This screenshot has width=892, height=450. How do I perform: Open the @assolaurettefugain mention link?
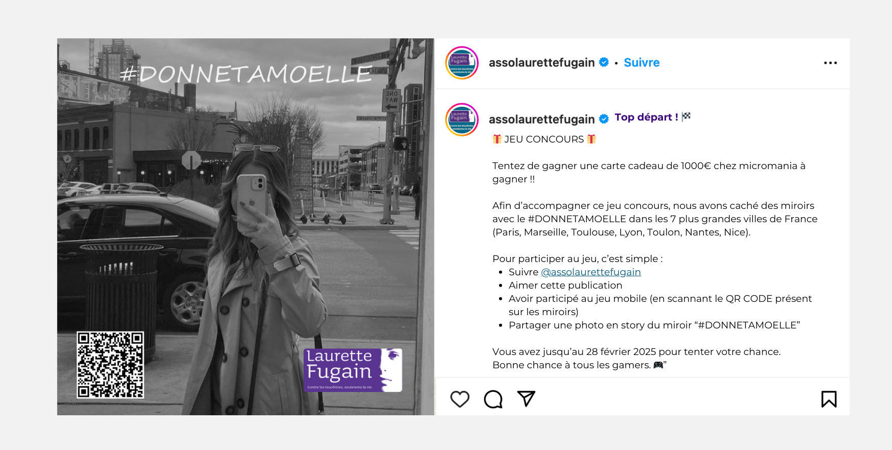pyautogui.click(x=590, y=272)
